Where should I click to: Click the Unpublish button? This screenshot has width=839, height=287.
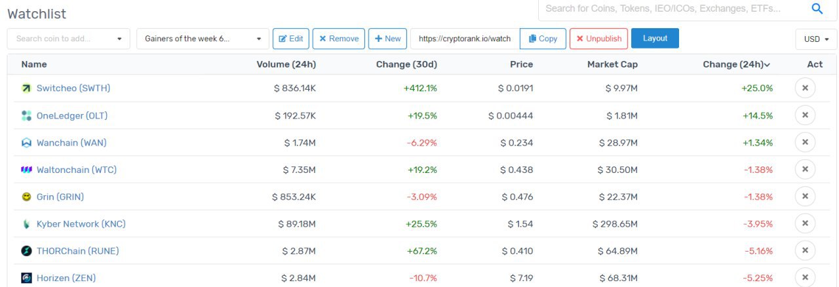coord(599,39)
